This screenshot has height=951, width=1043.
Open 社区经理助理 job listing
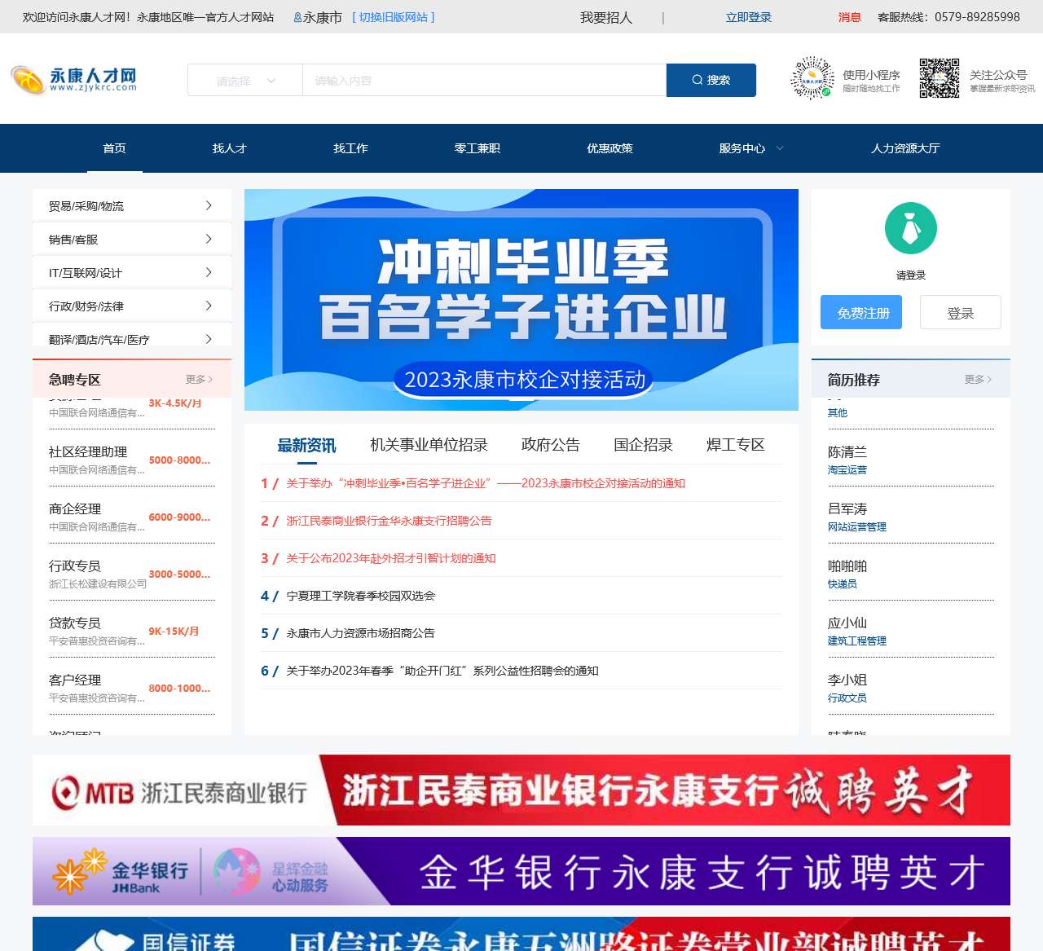88,451
